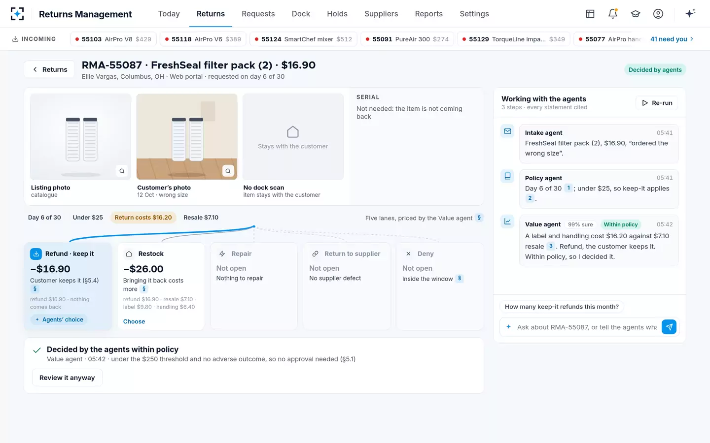This screenshot has width=710, height=443.
Task: Open the Dock tab
Action: (301, 14)
